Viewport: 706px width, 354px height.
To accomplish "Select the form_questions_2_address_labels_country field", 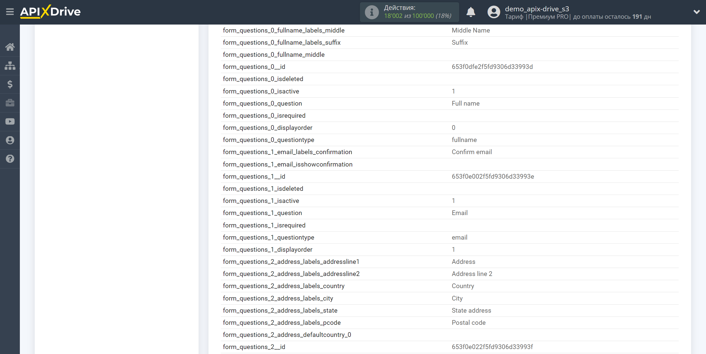I will (x=284, y=286).
